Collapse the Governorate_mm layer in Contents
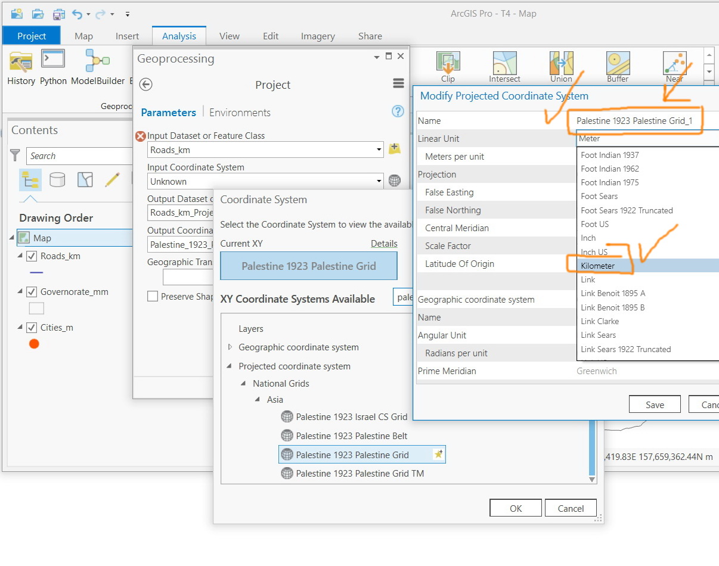This screenshot has width=719, height=566. [x=20, y=292]
